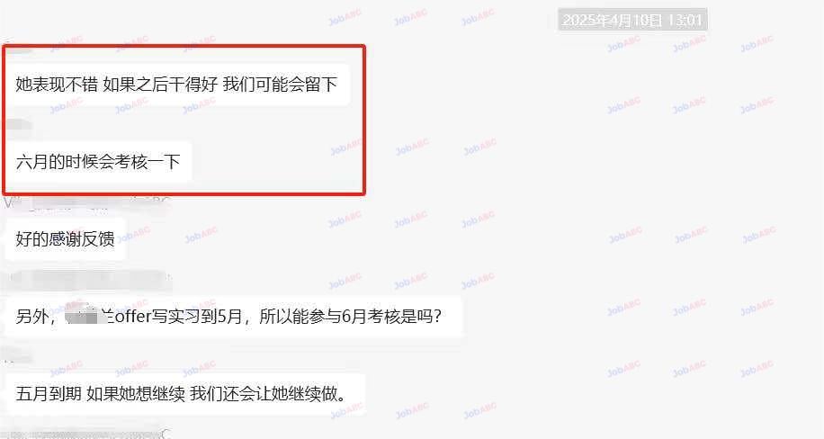Click the word offer in the question message

coord(133,317)
